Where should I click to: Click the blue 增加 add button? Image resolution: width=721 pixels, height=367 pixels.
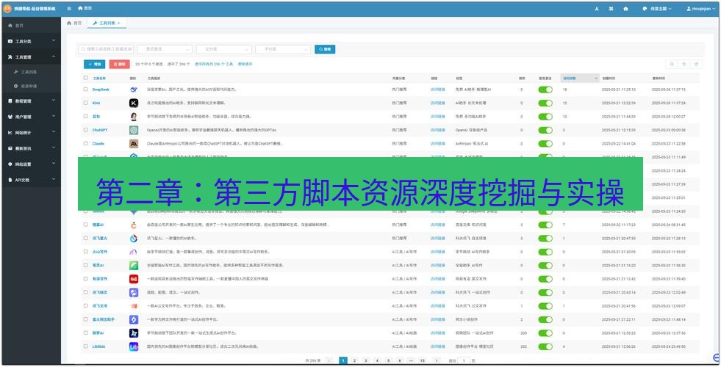click(94, 65)
